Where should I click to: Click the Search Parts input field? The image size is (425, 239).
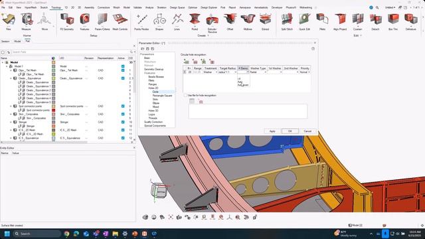pyautogui.click(x=70, y=52)
